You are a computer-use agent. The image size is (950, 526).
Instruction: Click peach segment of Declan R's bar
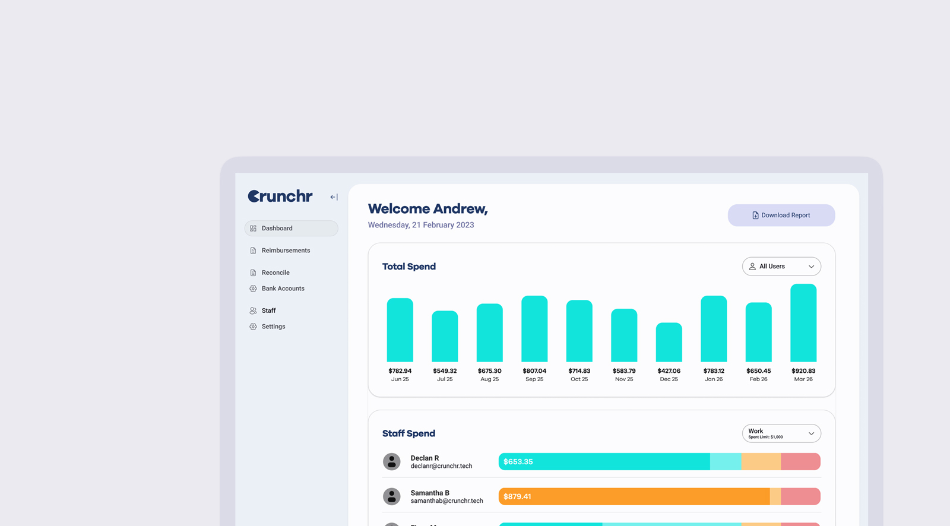761,462
